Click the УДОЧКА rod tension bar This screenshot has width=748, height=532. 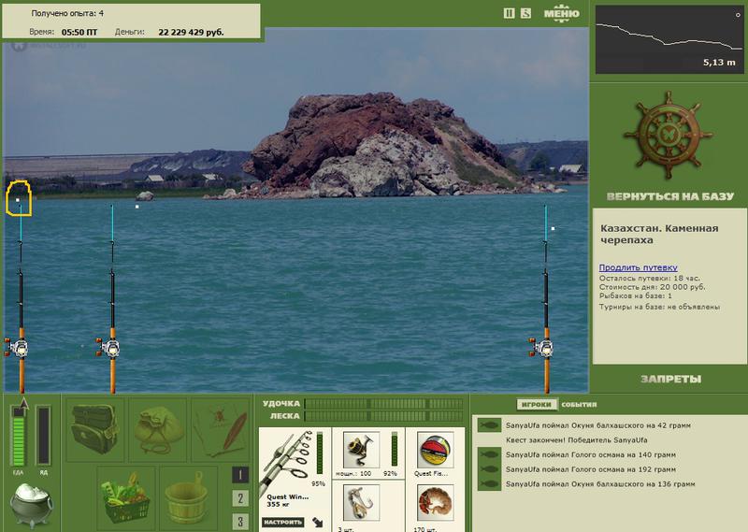pos(383,404)
